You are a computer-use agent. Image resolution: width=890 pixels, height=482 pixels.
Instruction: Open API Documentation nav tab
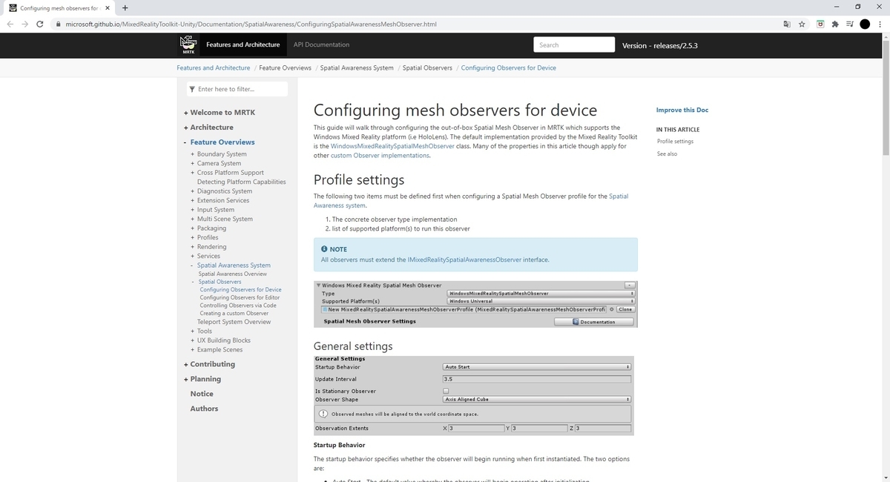pos(321,44)
